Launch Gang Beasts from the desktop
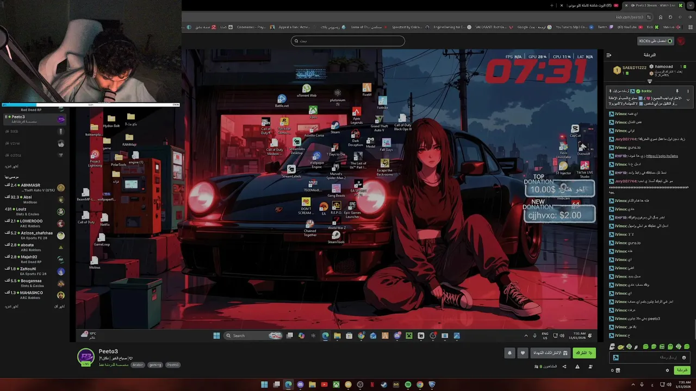This screenshot has height=391, width=696. coord(336,191)
